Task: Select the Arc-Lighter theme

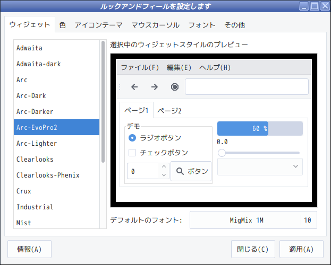Action: [x=56, y=144]
